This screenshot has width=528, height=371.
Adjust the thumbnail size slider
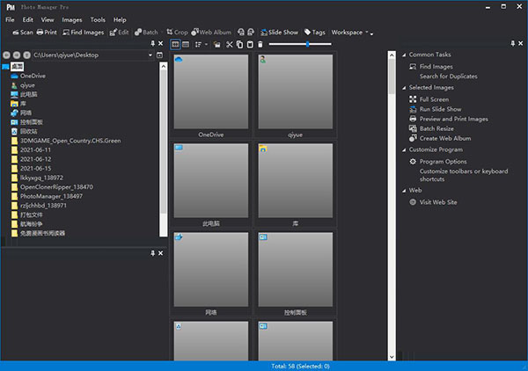pyautogui.click(x=307, y=44)
